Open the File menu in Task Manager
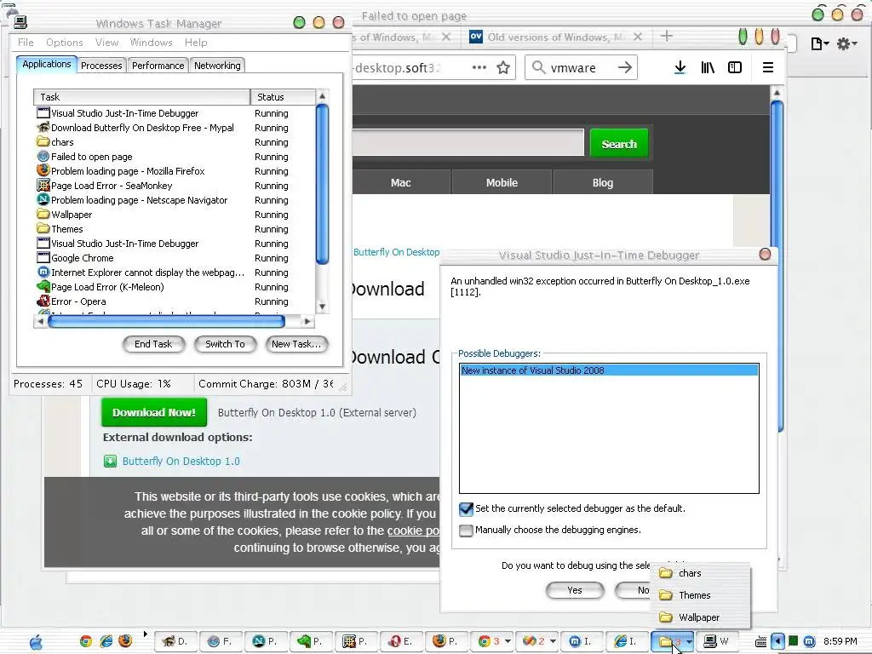Image resolution: width=872 pixels, height=654 pixels. [x=26, y=43]
